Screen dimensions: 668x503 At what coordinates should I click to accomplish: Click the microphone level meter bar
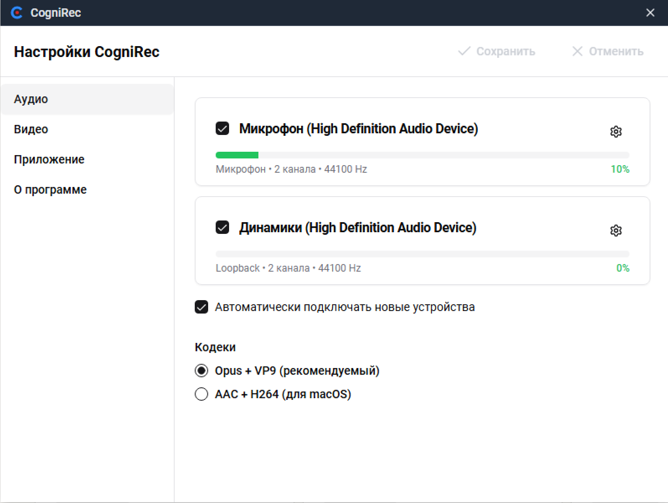[422, 155]
